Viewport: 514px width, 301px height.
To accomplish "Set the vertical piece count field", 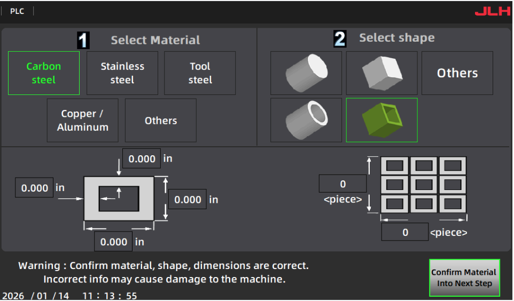I will 342,184.
